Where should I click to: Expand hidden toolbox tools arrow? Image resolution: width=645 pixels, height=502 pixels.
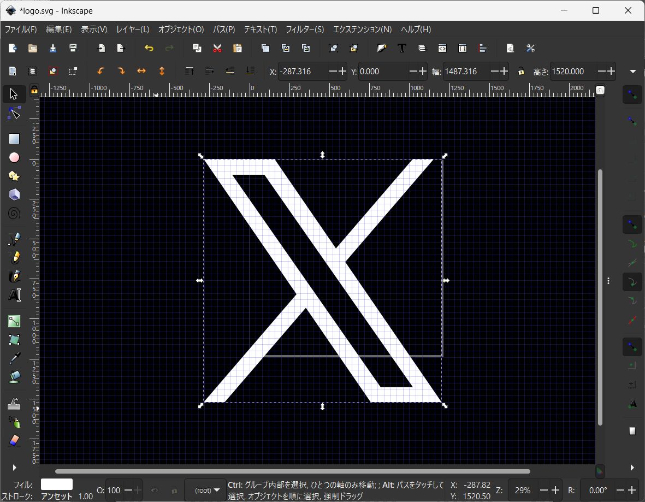pos(14,468)
